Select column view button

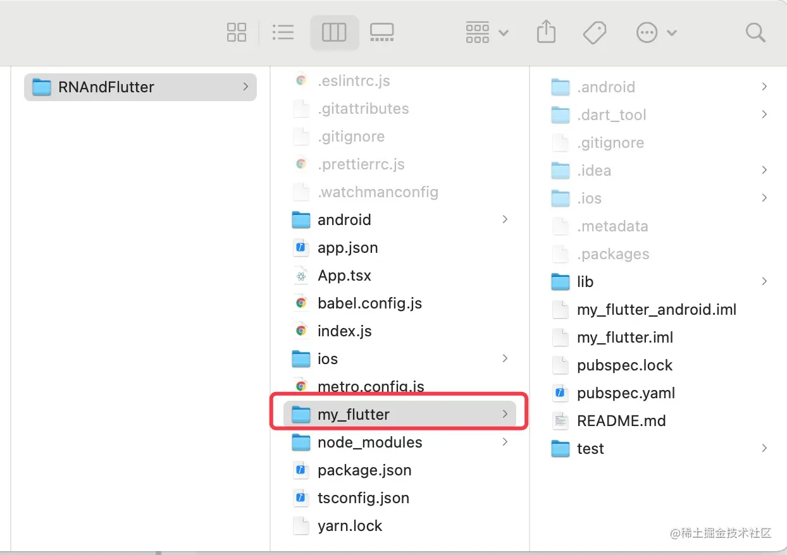[334, 32]
